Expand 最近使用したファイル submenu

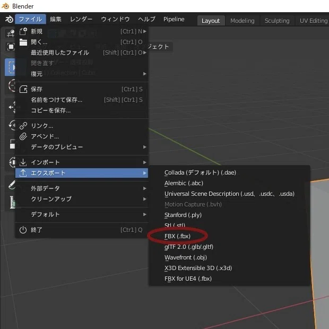coord(82,53)
